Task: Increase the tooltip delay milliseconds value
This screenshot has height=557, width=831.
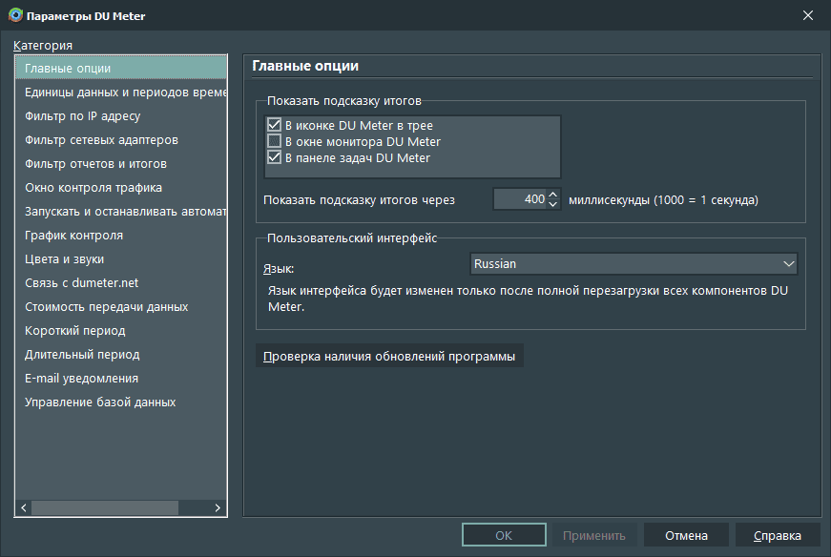Action: [552, 194]
